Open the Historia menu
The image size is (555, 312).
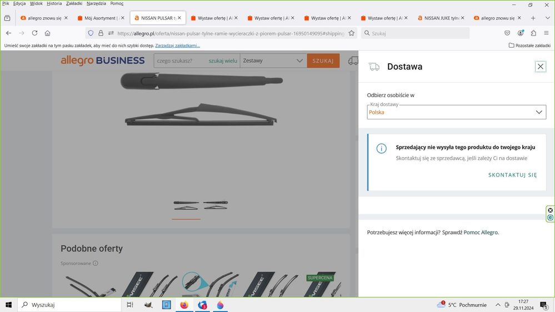pyautogui.click(x=54, y=3)
